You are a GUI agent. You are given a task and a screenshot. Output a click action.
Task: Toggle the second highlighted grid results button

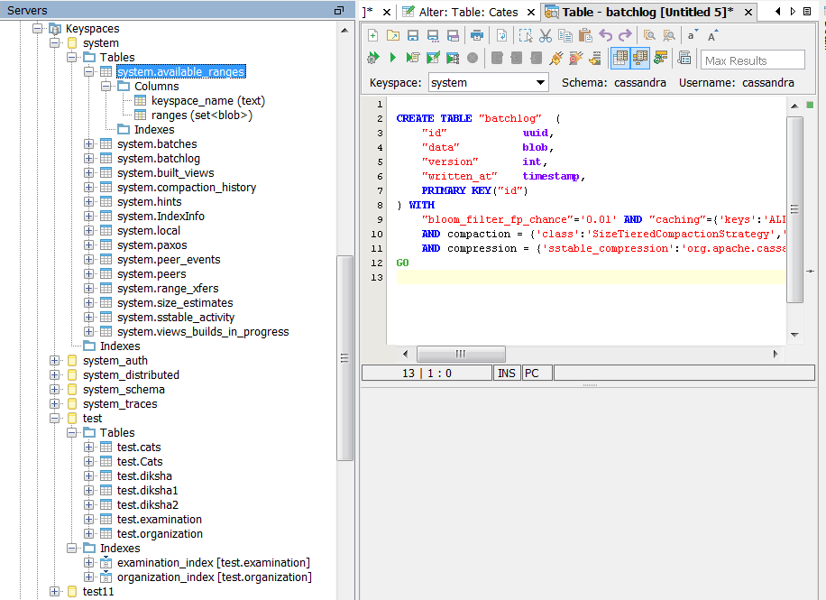click(x=640, y=59)
